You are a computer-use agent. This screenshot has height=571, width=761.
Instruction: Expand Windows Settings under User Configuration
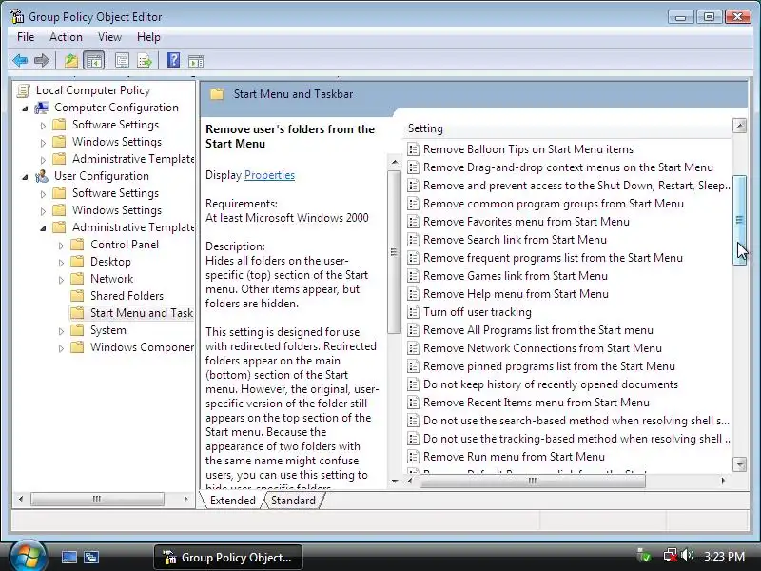(x=43, y=210)
